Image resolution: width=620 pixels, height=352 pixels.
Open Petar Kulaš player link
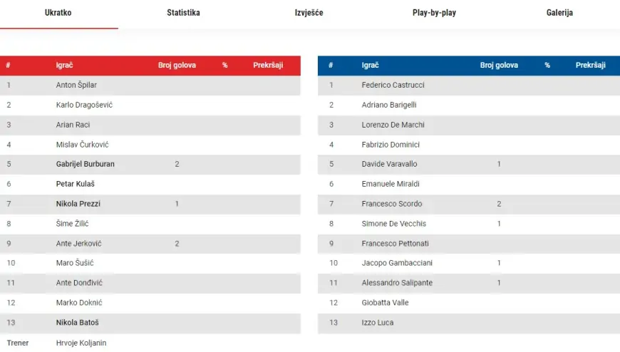click(75, 184)
